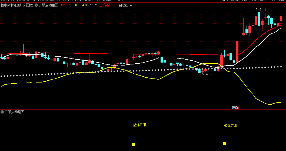Switch to the 日线 daily period tab
The image size is (286, 151).
[x=78, y=1]
